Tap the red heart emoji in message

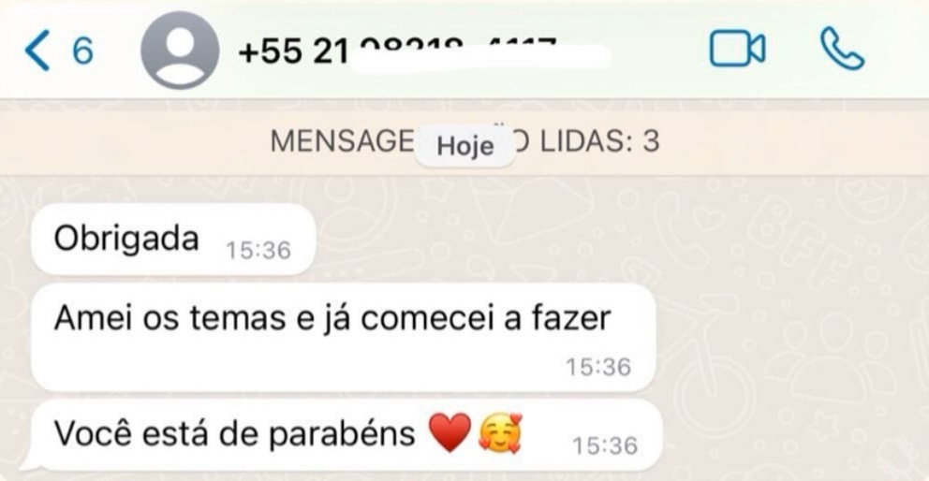pyautogui.click(x=450, y=433)
